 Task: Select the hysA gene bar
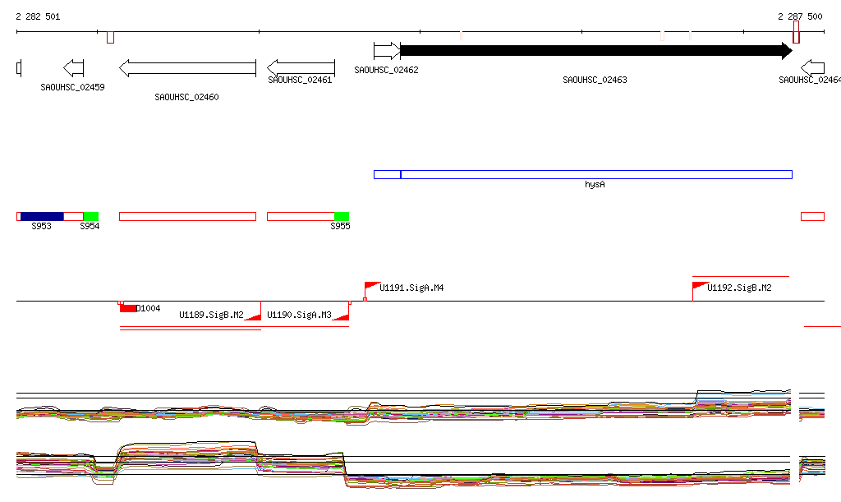pyautogui.click(x=582, y=174)
